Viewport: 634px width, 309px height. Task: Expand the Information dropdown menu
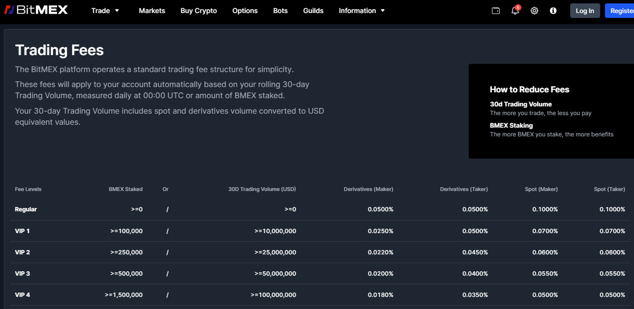(x=362, y=11)
